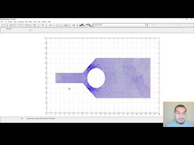
Task: Open the PDE menu
Action: click(x=26, y=22)
